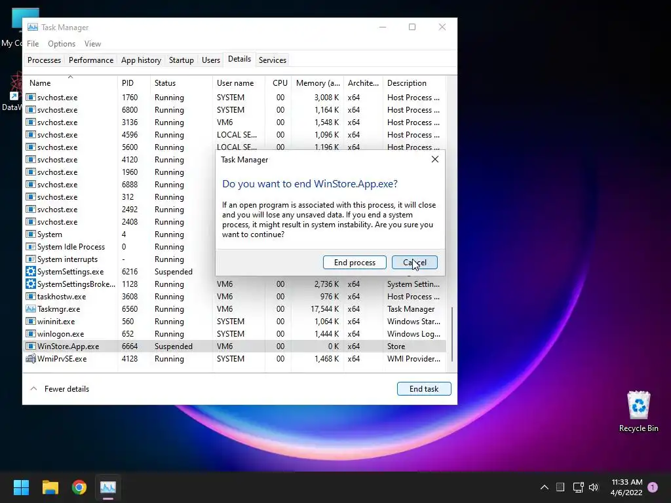Screen dimensions: 671x503
Task: Click the End task button
Action: tap(424, 389)
